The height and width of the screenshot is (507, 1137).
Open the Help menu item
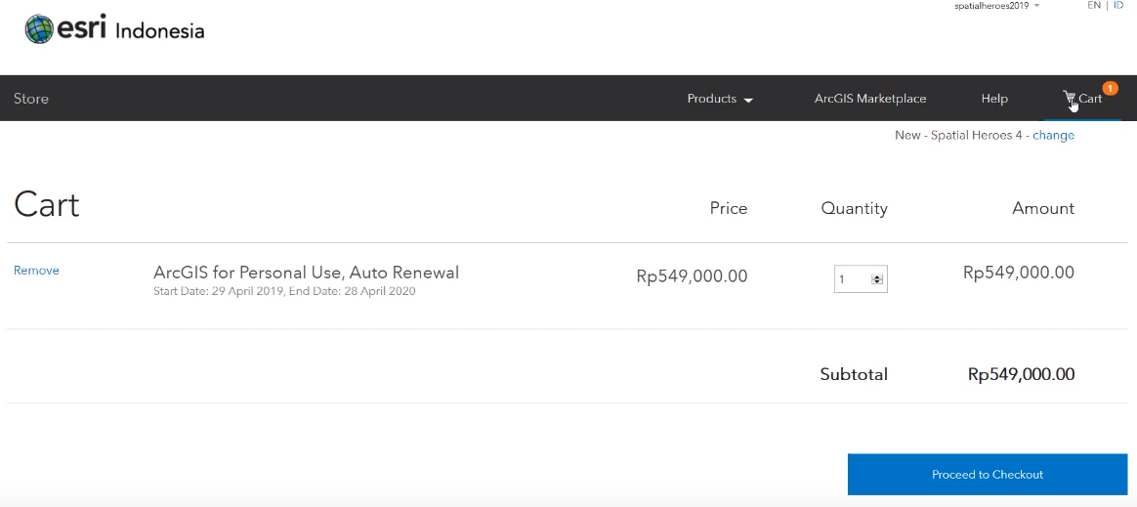point(994,99)
